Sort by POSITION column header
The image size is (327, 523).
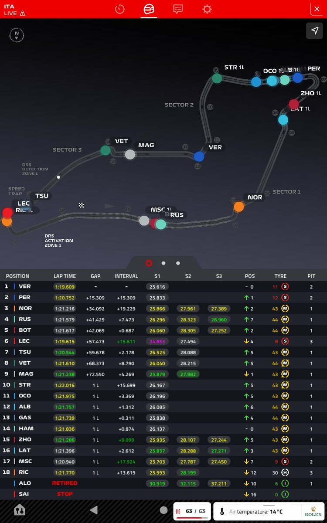tap(17, 276)
